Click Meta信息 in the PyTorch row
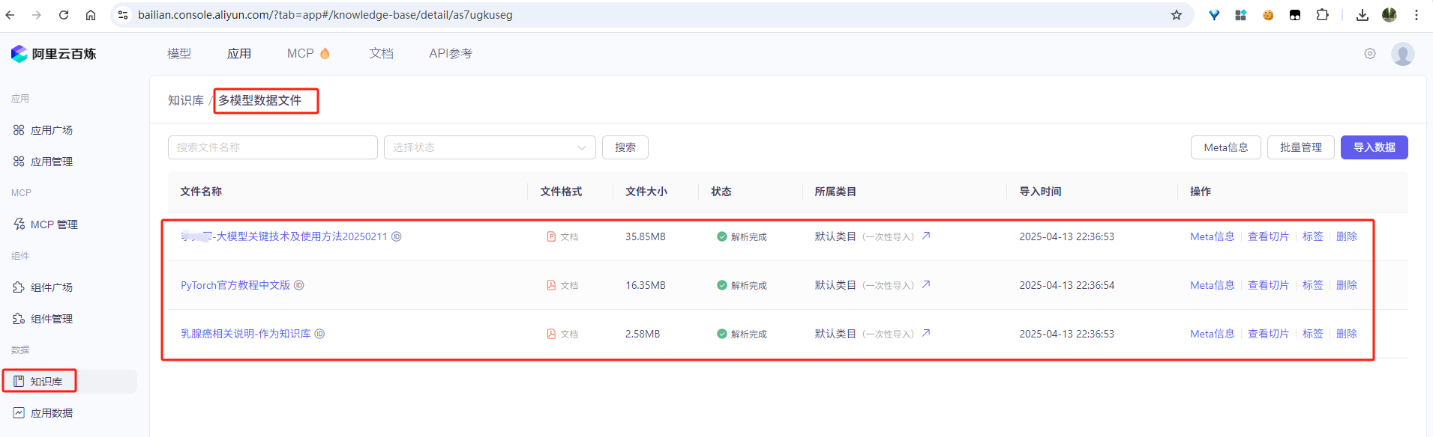 (x=1213, y=285)
